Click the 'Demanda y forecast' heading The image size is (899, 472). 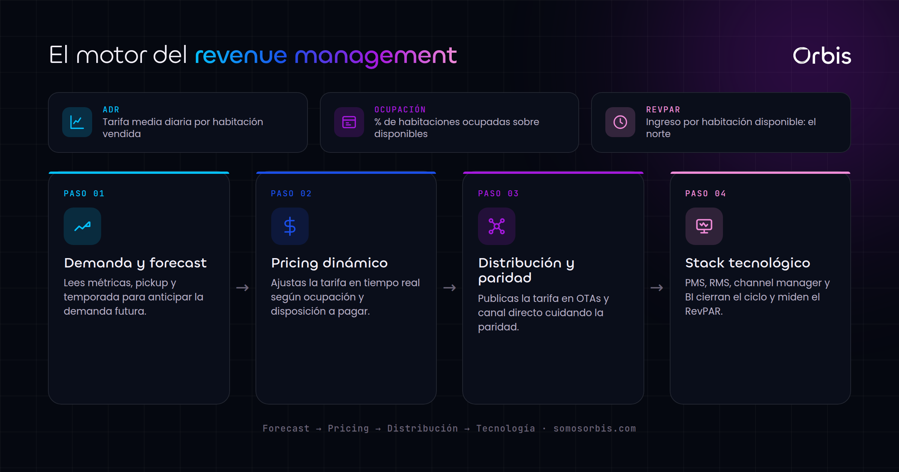(x=135, y=263)
